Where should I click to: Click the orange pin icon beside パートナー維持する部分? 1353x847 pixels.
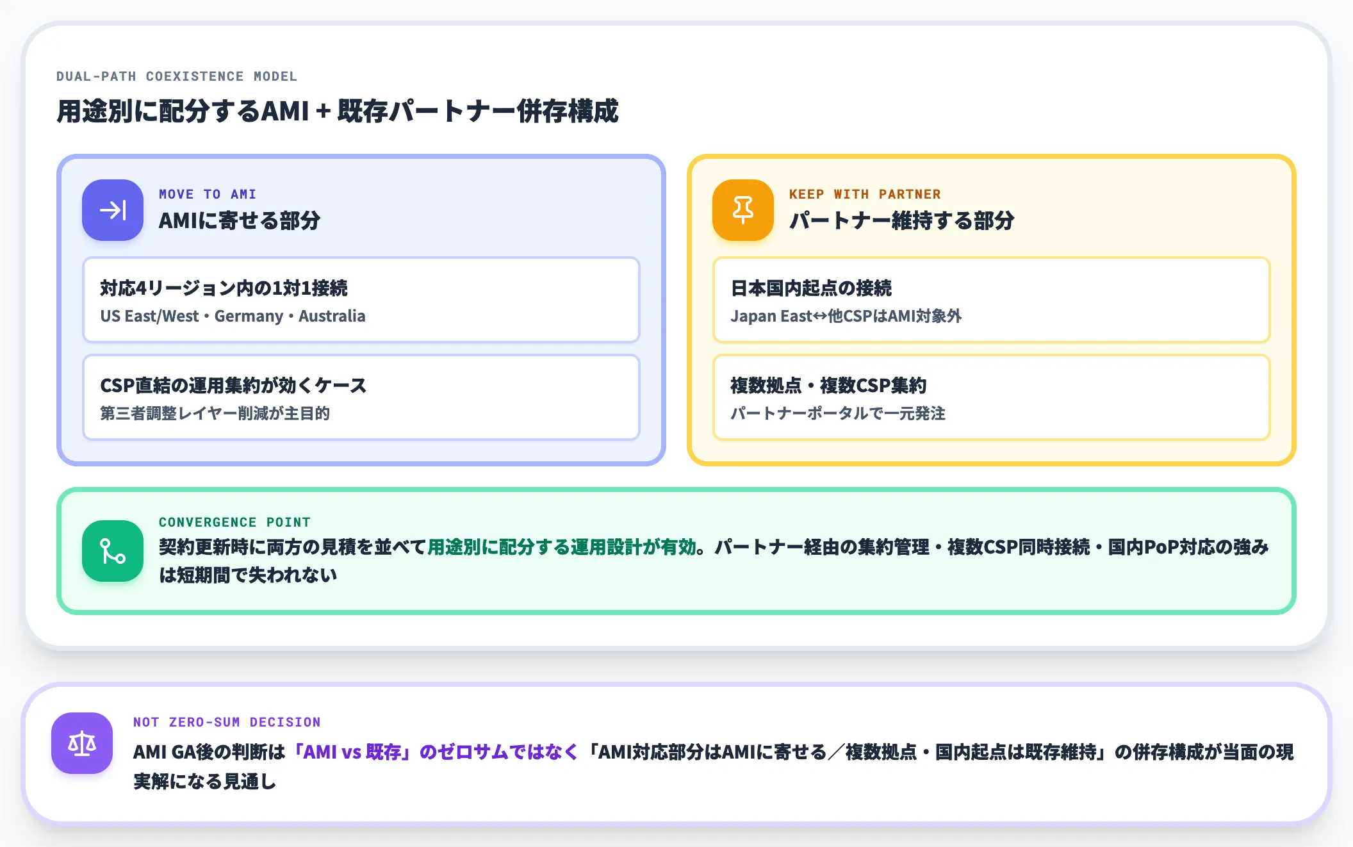click(743, 210)
